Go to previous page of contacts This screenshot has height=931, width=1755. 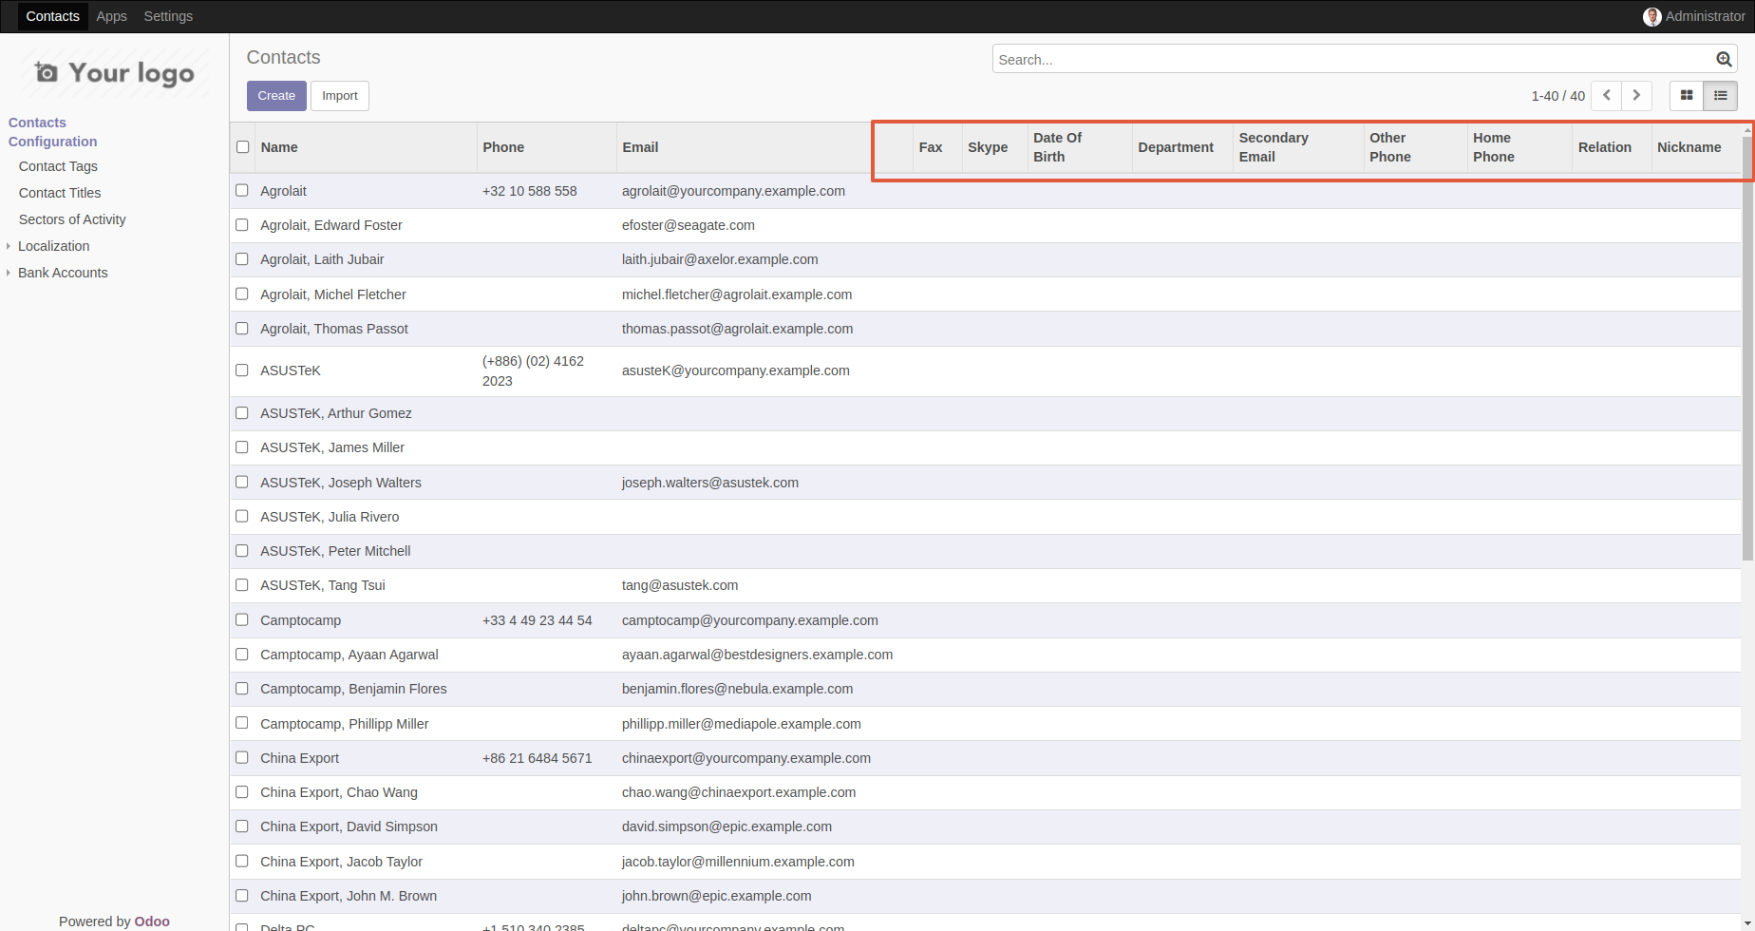1607,96
